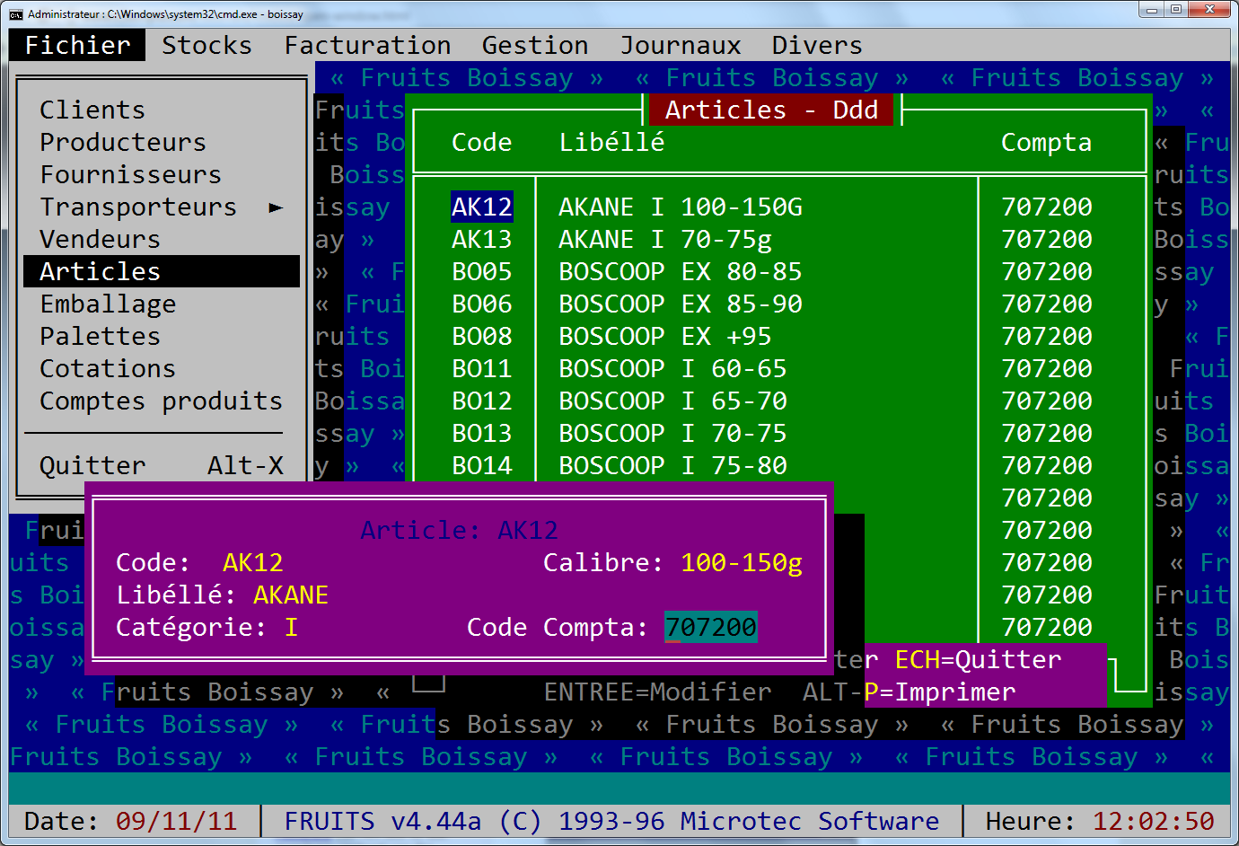
Task: Open the Divers menu
Action: (x=817, y=45)
